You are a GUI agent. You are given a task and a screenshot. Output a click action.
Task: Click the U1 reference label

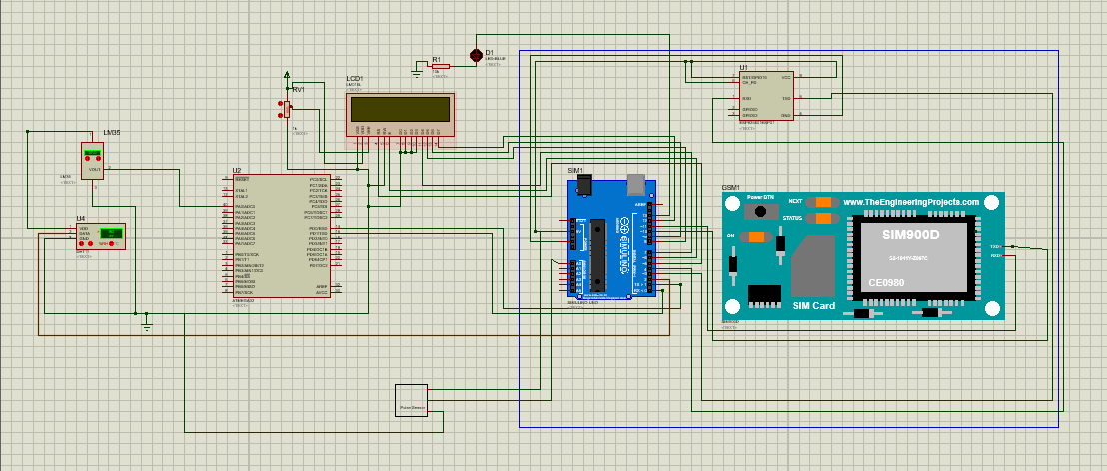click(x=744, y=68)
